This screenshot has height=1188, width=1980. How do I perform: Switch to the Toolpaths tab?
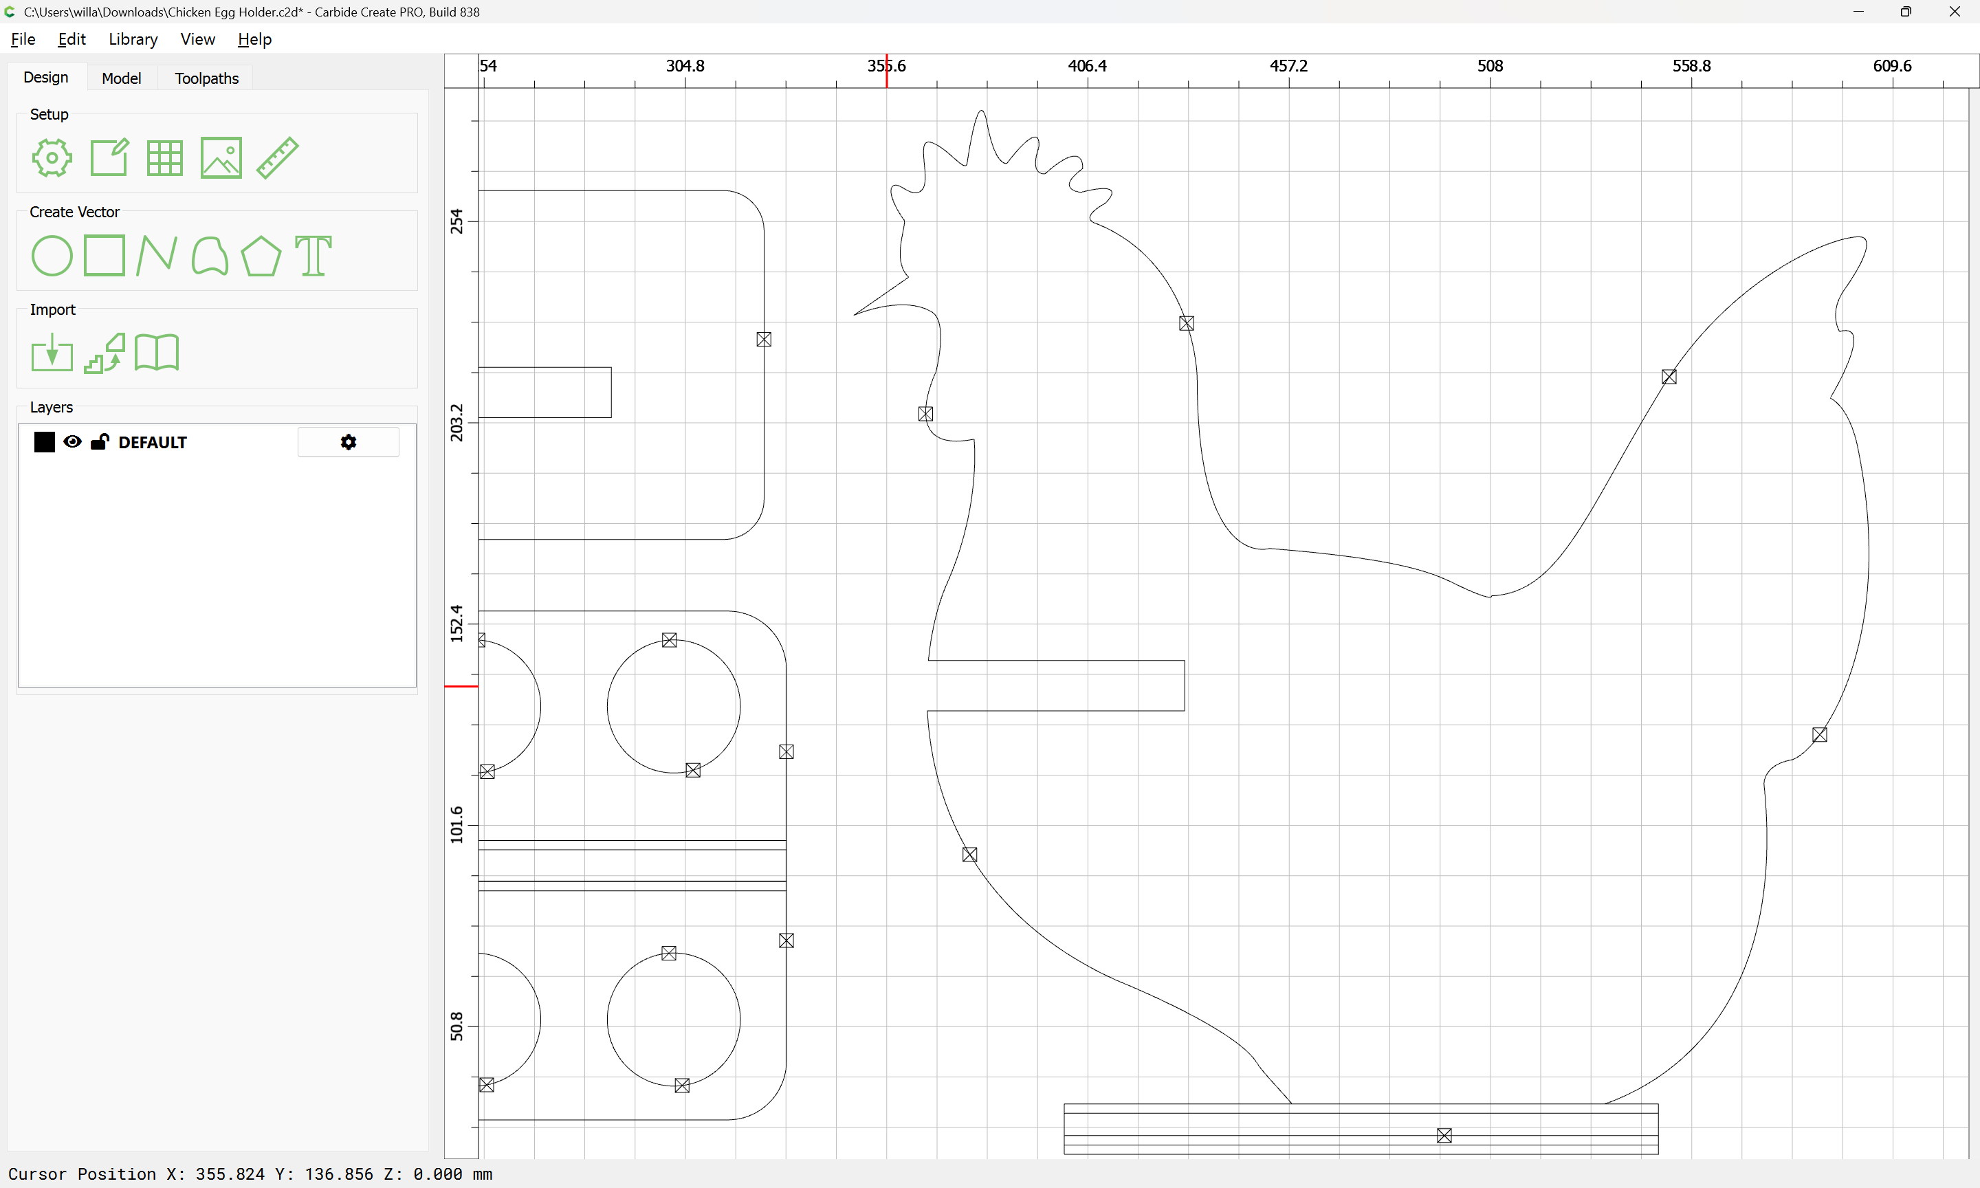(x=206, y=78)
